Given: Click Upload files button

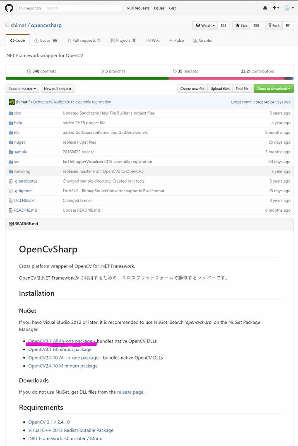Looking at the screenshot, I should click(x=220, y=89).
